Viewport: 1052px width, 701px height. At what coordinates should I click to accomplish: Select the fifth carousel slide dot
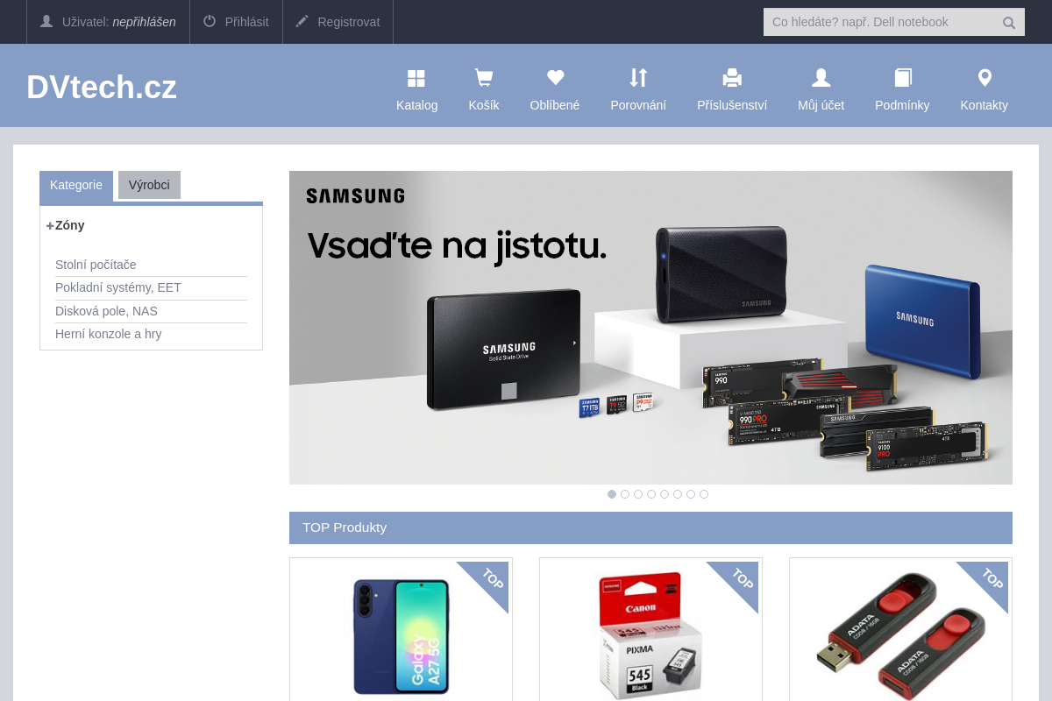665,494
